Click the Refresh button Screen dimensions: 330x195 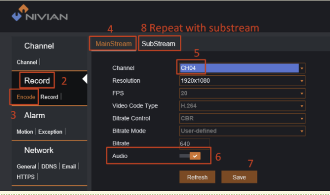(x=197, y=177)
